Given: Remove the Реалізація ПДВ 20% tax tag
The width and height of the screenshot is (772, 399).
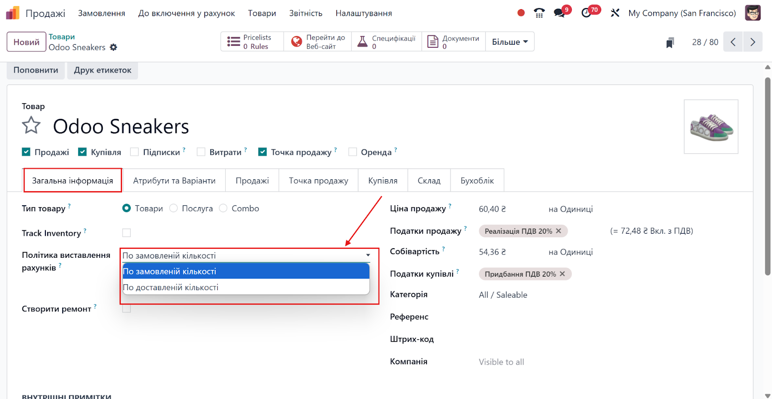Looking at the screenshot, I should 559,231.
